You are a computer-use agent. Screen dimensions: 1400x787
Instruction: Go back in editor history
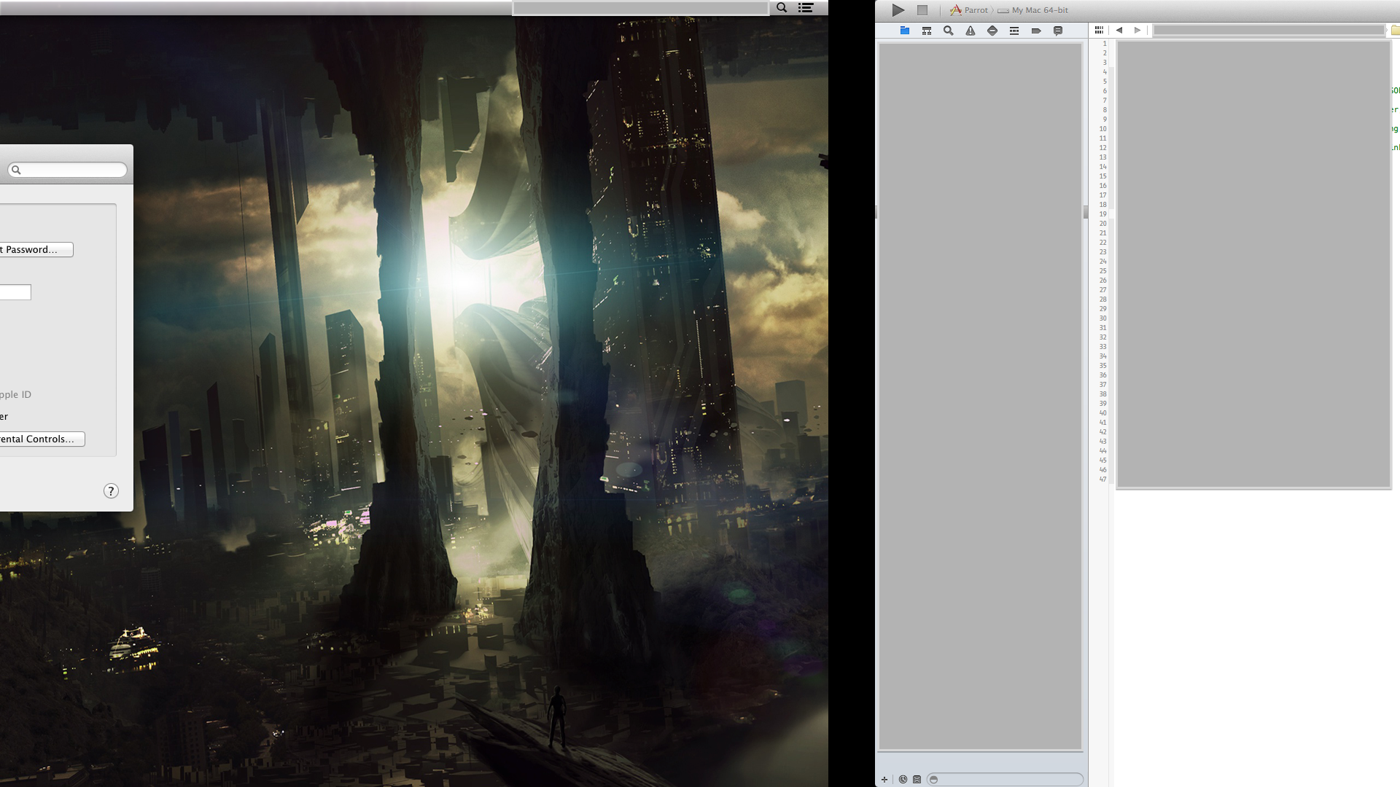(x=1119, y=30)
